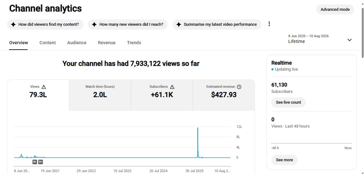This screenshot has width=364, height=174.
Task: Click sparkle icon on 'Summarise my latest video' chip
Action: click(178, 24)
